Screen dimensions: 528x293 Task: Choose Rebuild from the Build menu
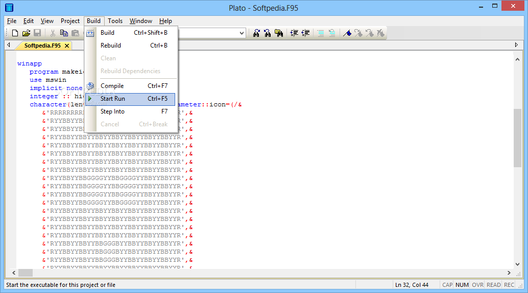(130, 46)
